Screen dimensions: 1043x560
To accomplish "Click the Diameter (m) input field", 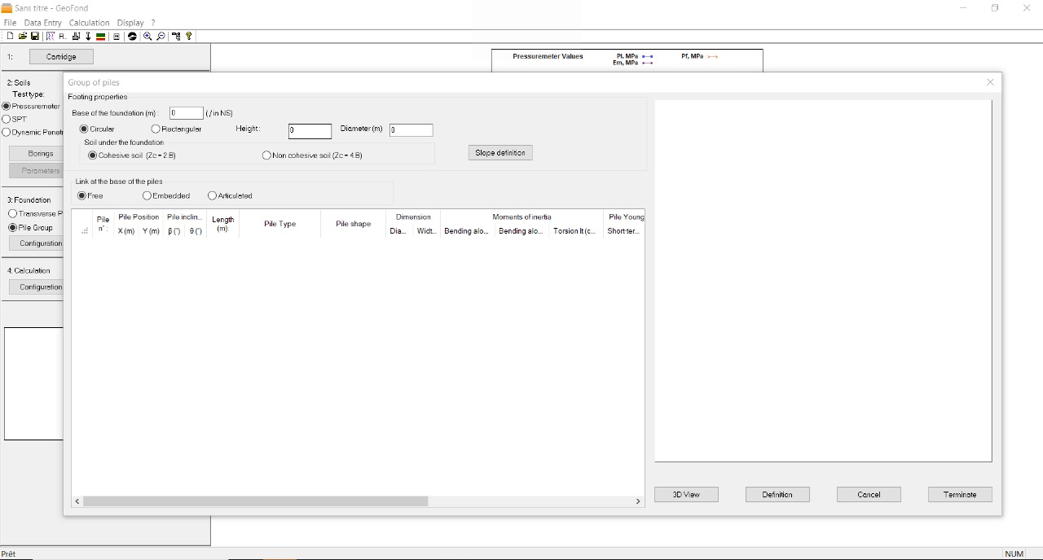I will click(x=411, y=130).
